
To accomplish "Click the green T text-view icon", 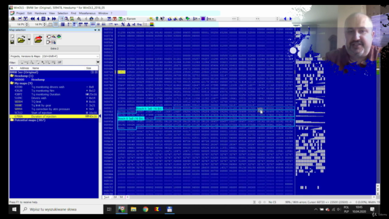I will click(120, 19).
